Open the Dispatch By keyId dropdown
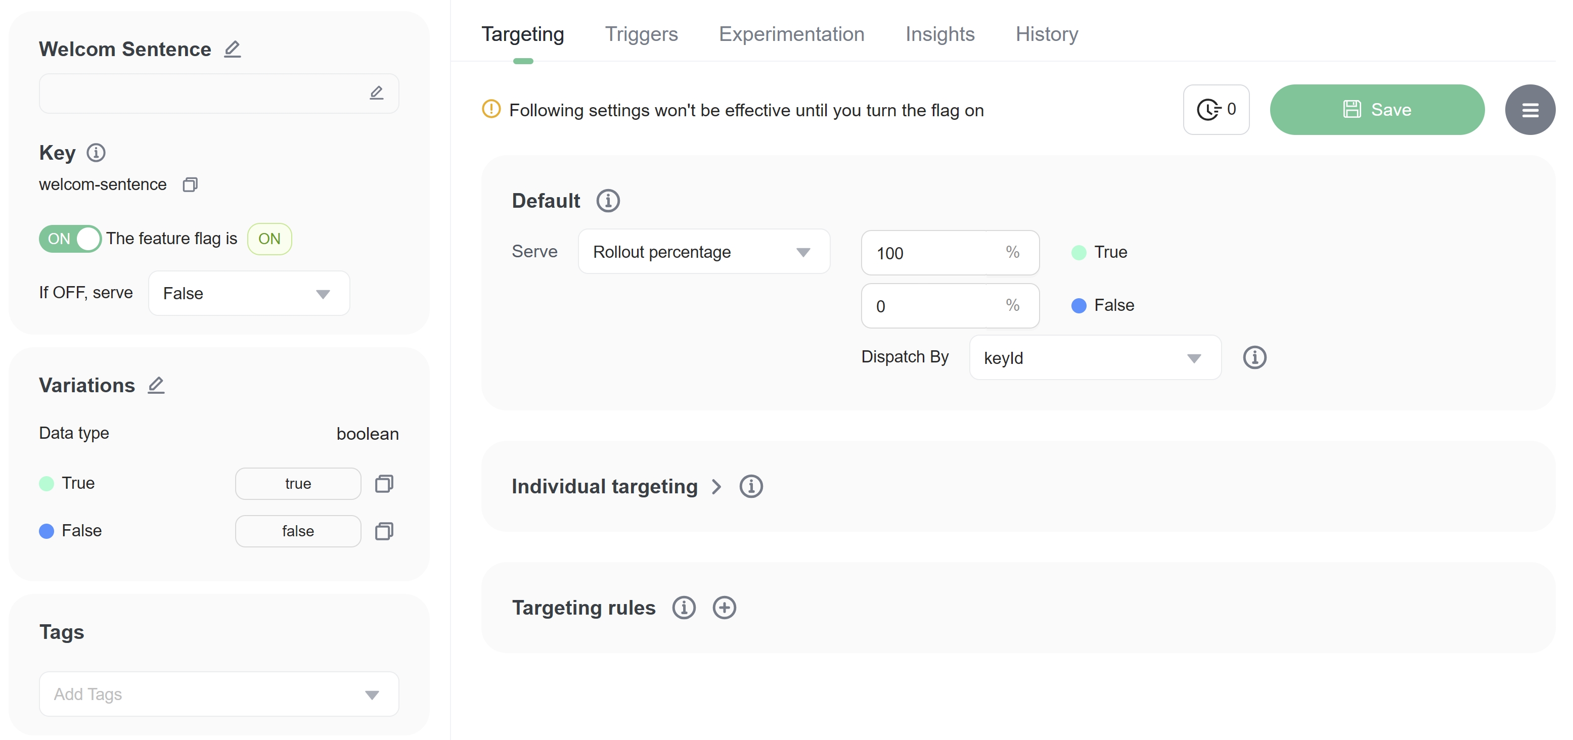 tap(1095, 358)
